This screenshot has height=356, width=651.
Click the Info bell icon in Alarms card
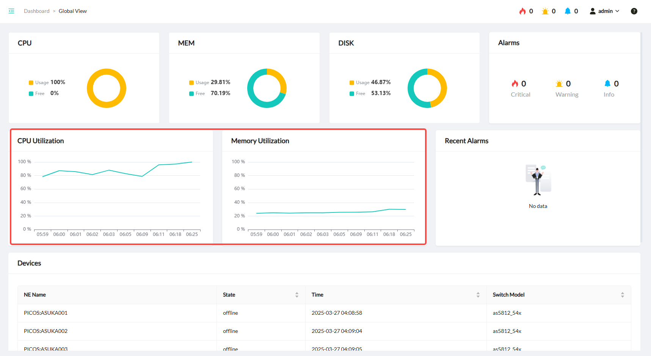tap(607, 84)
